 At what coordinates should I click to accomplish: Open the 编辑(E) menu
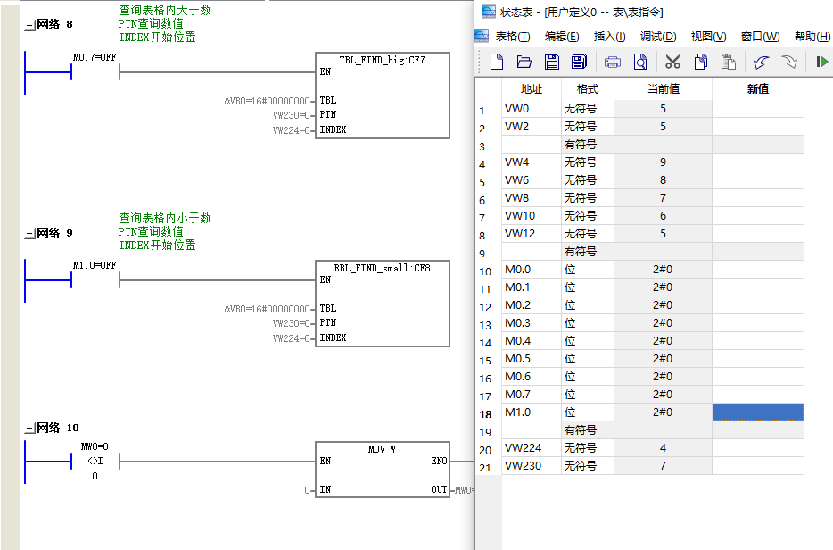click(x=562, y=37)
